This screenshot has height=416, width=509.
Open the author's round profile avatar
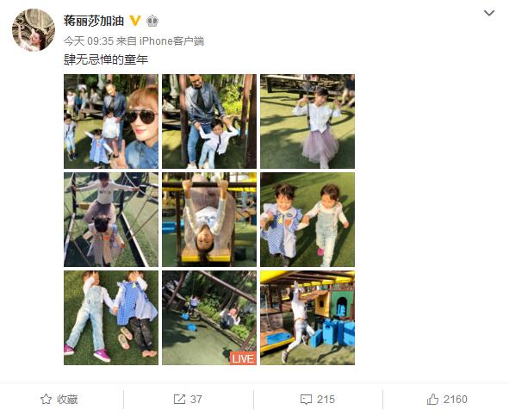(34, 30)
